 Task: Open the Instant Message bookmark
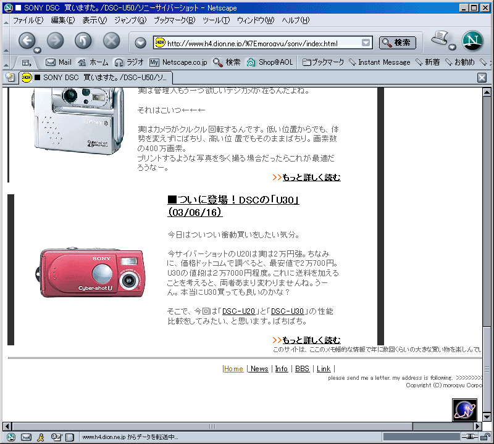[x=380, y=62]
